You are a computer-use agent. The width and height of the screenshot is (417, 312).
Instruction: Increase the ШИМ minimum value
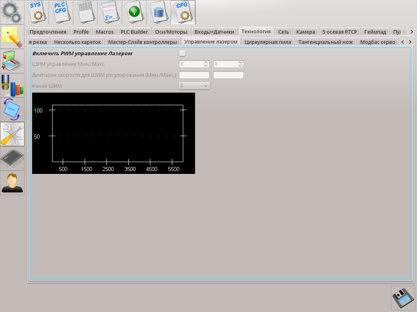206,62
